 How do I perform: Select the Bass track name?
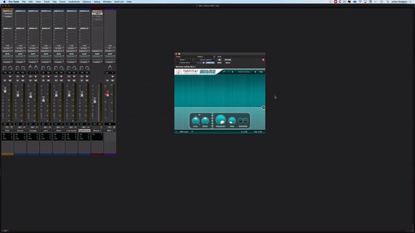pos(59,131)
